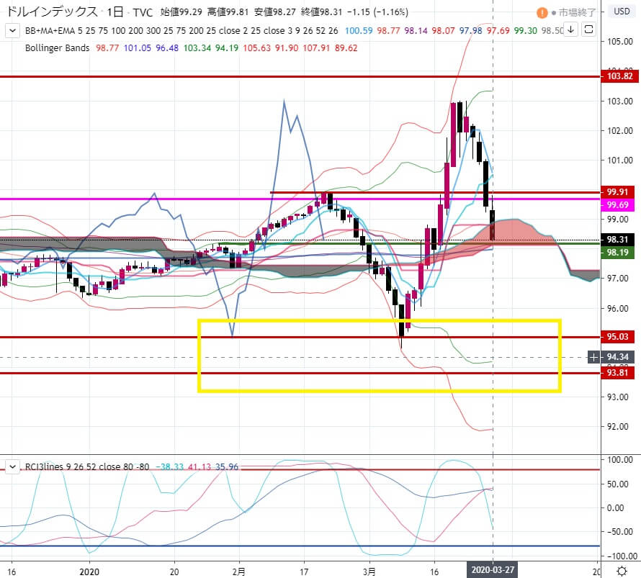Image resolution: width=641 pixels, height=578 pixels.
Task: Click the RCI value 41.13
Action: pos(200,466)
